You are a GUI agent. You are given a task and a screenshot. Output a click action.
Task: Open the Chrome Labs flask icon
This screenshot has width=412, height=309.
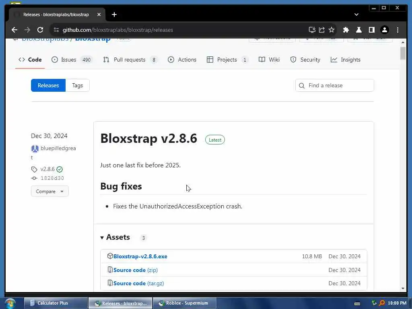click(358, 30)
